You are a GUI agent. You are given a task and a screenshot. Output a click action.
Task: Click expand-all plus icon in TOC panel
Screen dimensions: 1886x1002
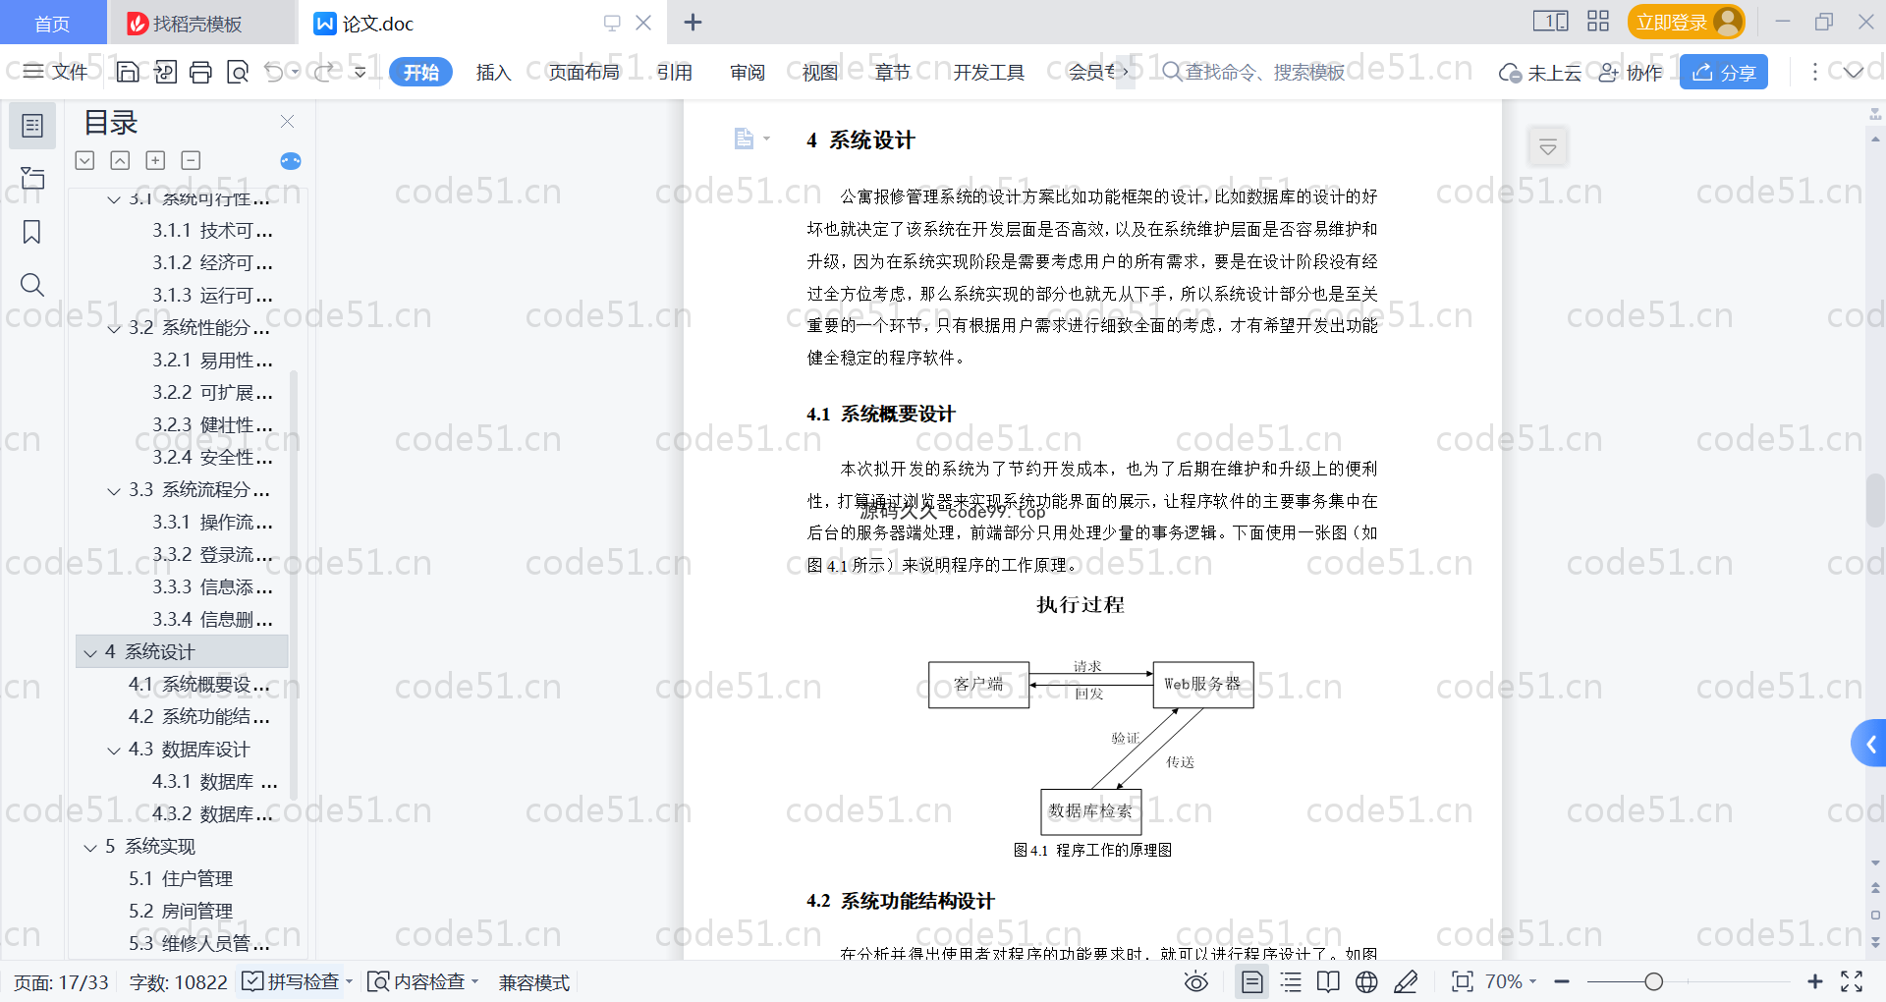pos(155,160)
